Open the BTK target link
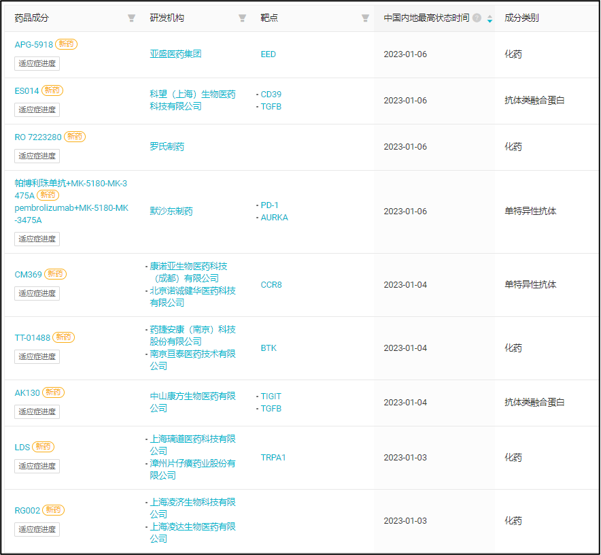 [269, 348]
